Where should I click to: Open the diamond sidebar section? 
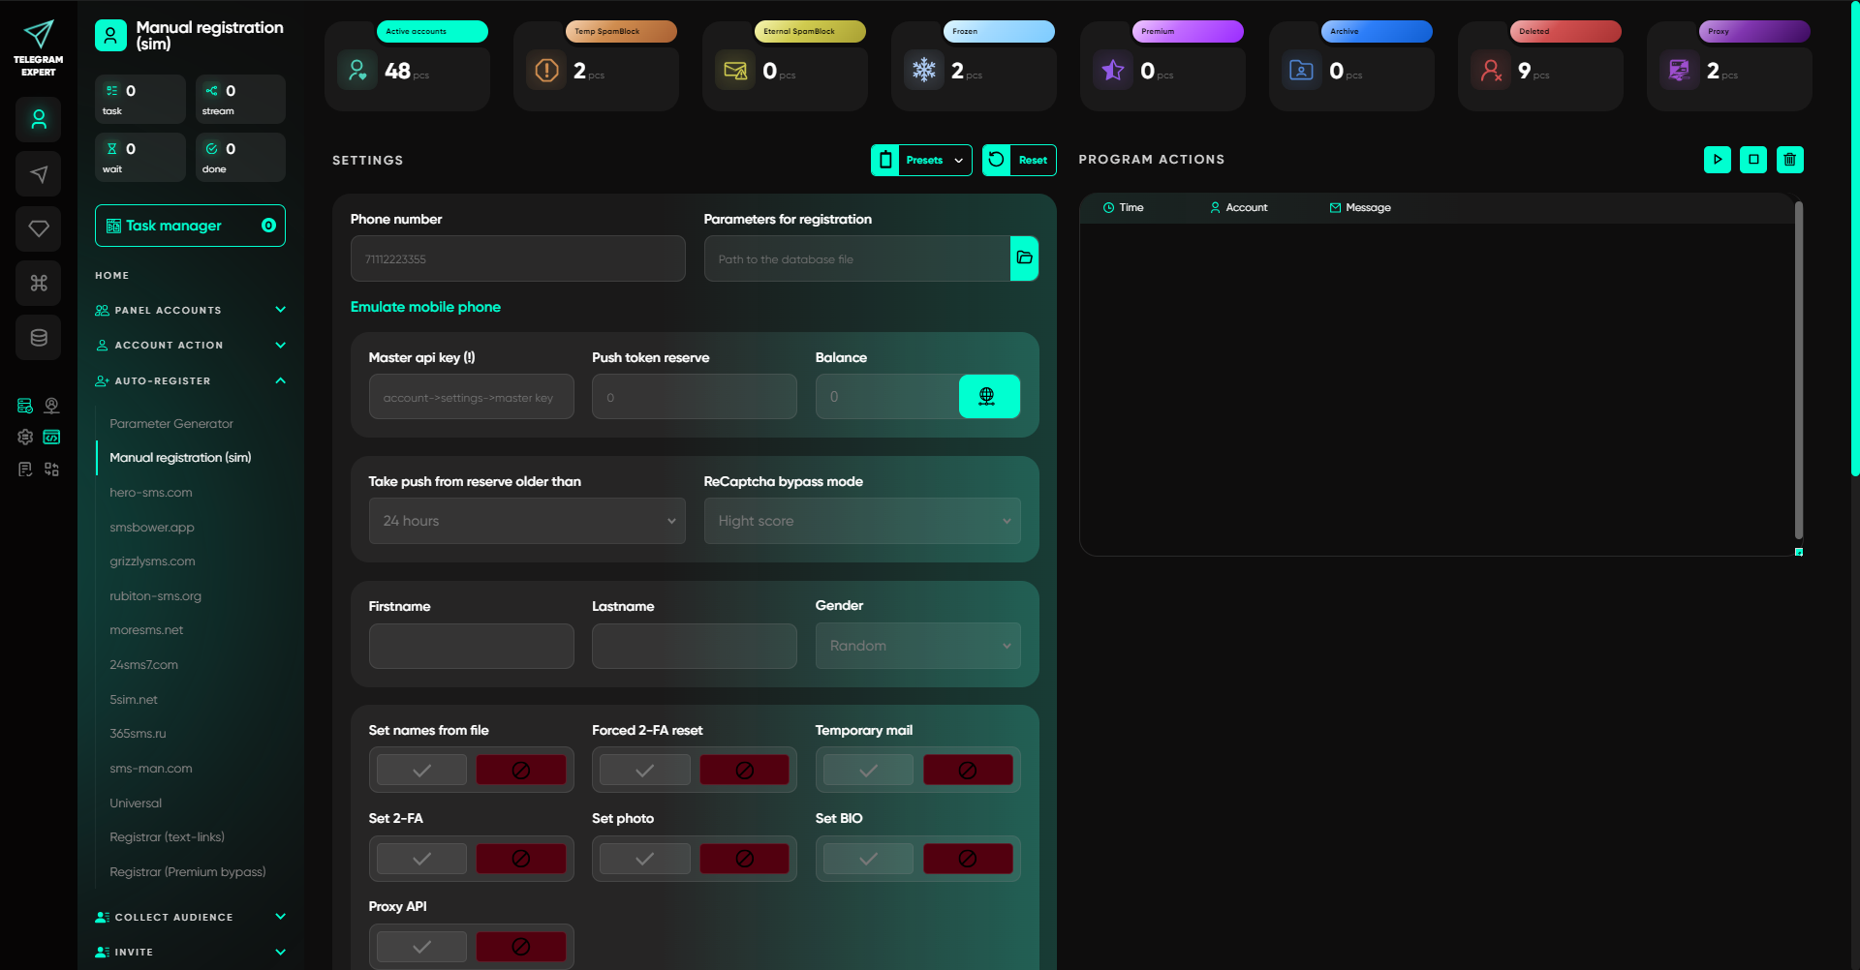[x=39, y=228]
